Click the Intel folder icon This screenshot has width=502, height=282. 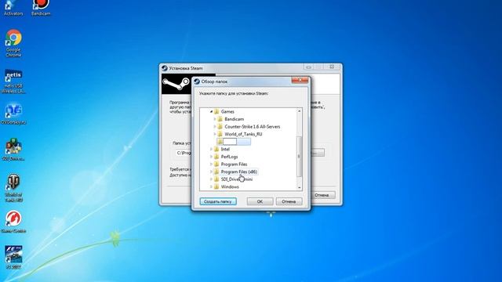pos(216,150)
